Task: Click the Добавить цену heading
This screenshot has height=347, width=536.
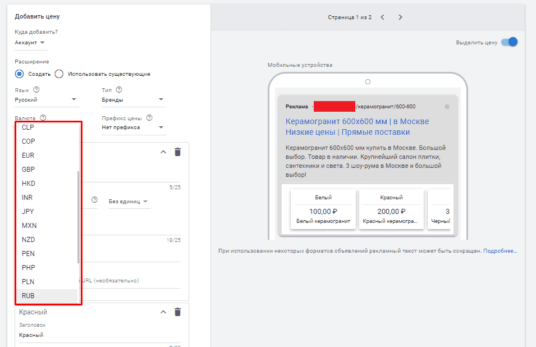Action: point(37,16)
